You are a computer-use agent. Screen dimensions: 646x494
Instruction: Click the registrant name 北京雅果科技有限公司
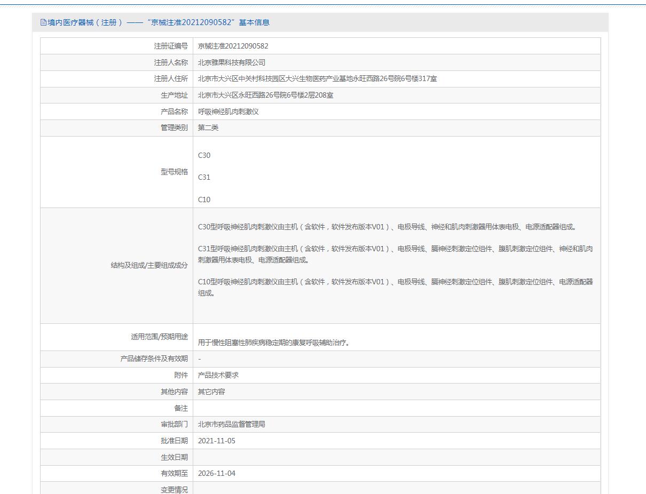(x=232, y=62)
